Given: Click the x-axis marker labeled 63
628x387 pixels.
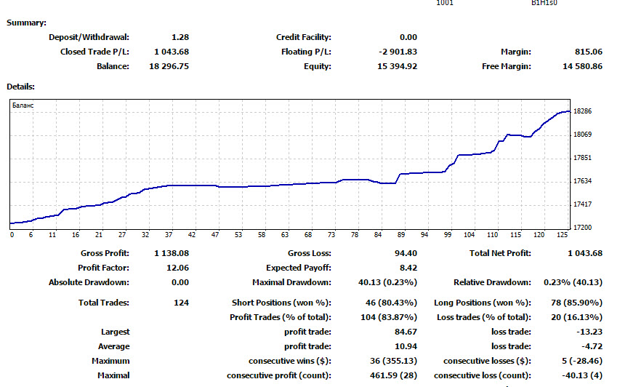Looking at the screenshot, I should tap(285, 235).
